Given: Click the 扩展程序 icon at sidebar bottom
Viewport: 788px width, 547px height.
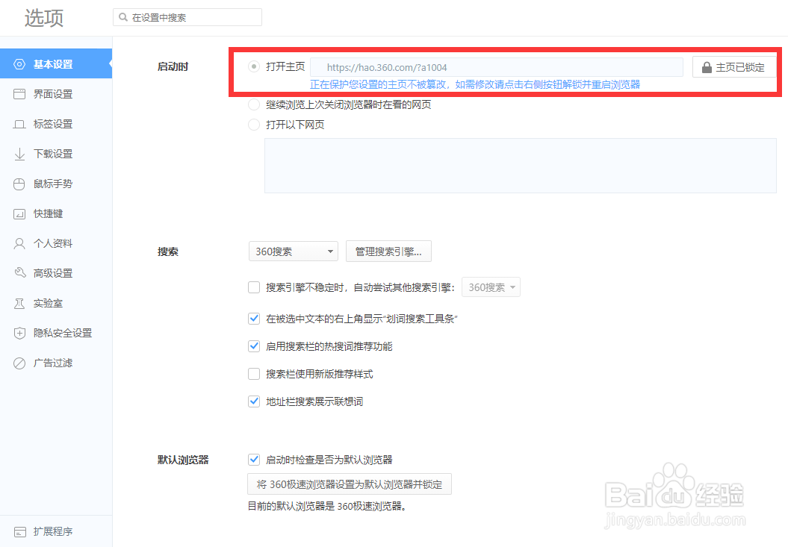Looking at the screenshot, I should point(19,532).
